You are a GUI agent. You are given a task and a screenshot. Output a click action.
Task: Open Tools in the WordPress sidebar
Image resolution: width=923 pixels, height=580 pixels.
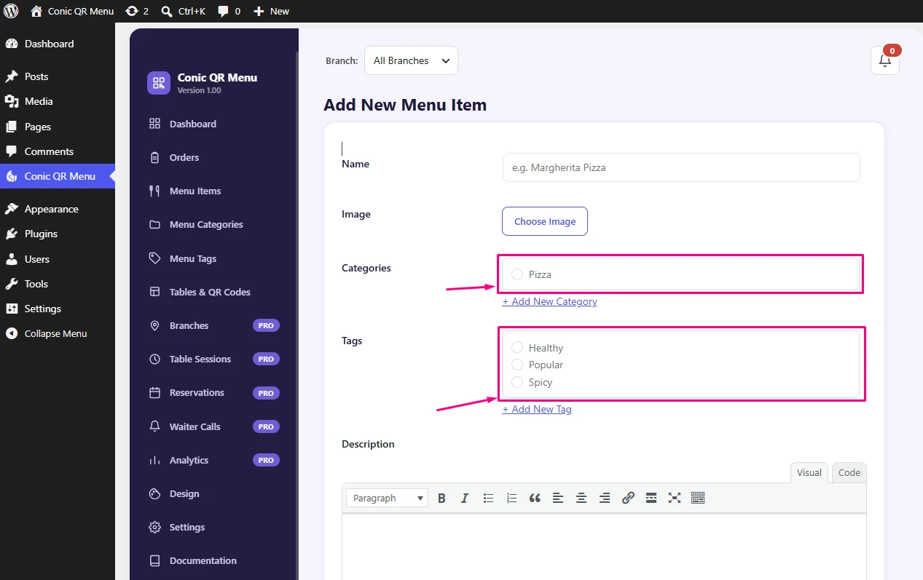(58, 284)
